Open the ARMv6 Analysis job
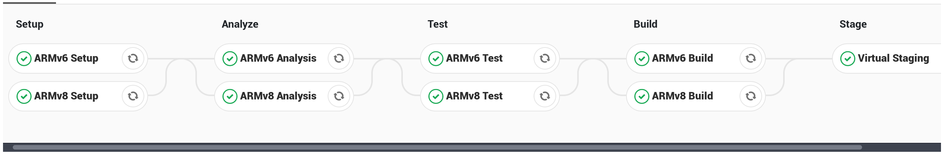 [x=278, y=58]
